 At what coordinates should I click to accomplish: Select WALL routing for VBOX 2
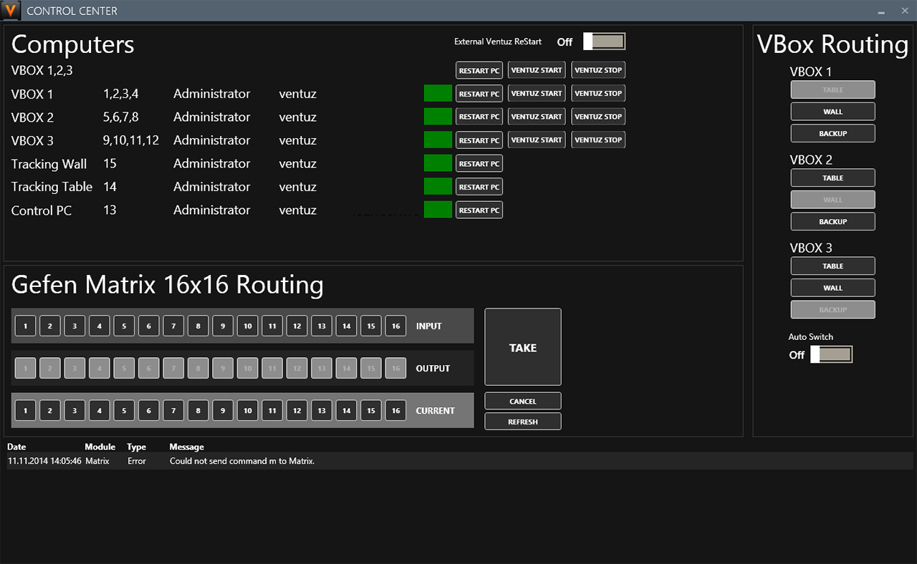[x=833, y=200]
